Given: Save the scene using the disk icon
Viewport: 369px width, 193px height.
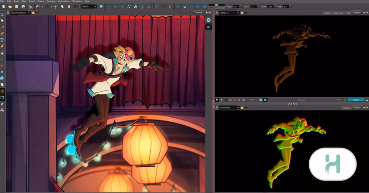Looking at the screenshot, I should click(x=16, y=7).
